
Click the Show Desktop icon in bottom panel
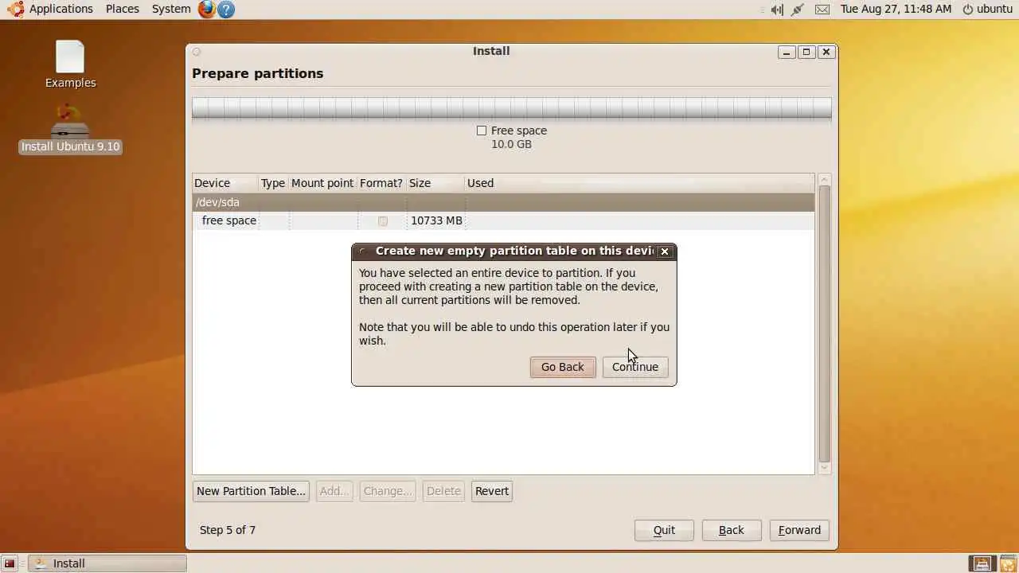coord(10,563)
